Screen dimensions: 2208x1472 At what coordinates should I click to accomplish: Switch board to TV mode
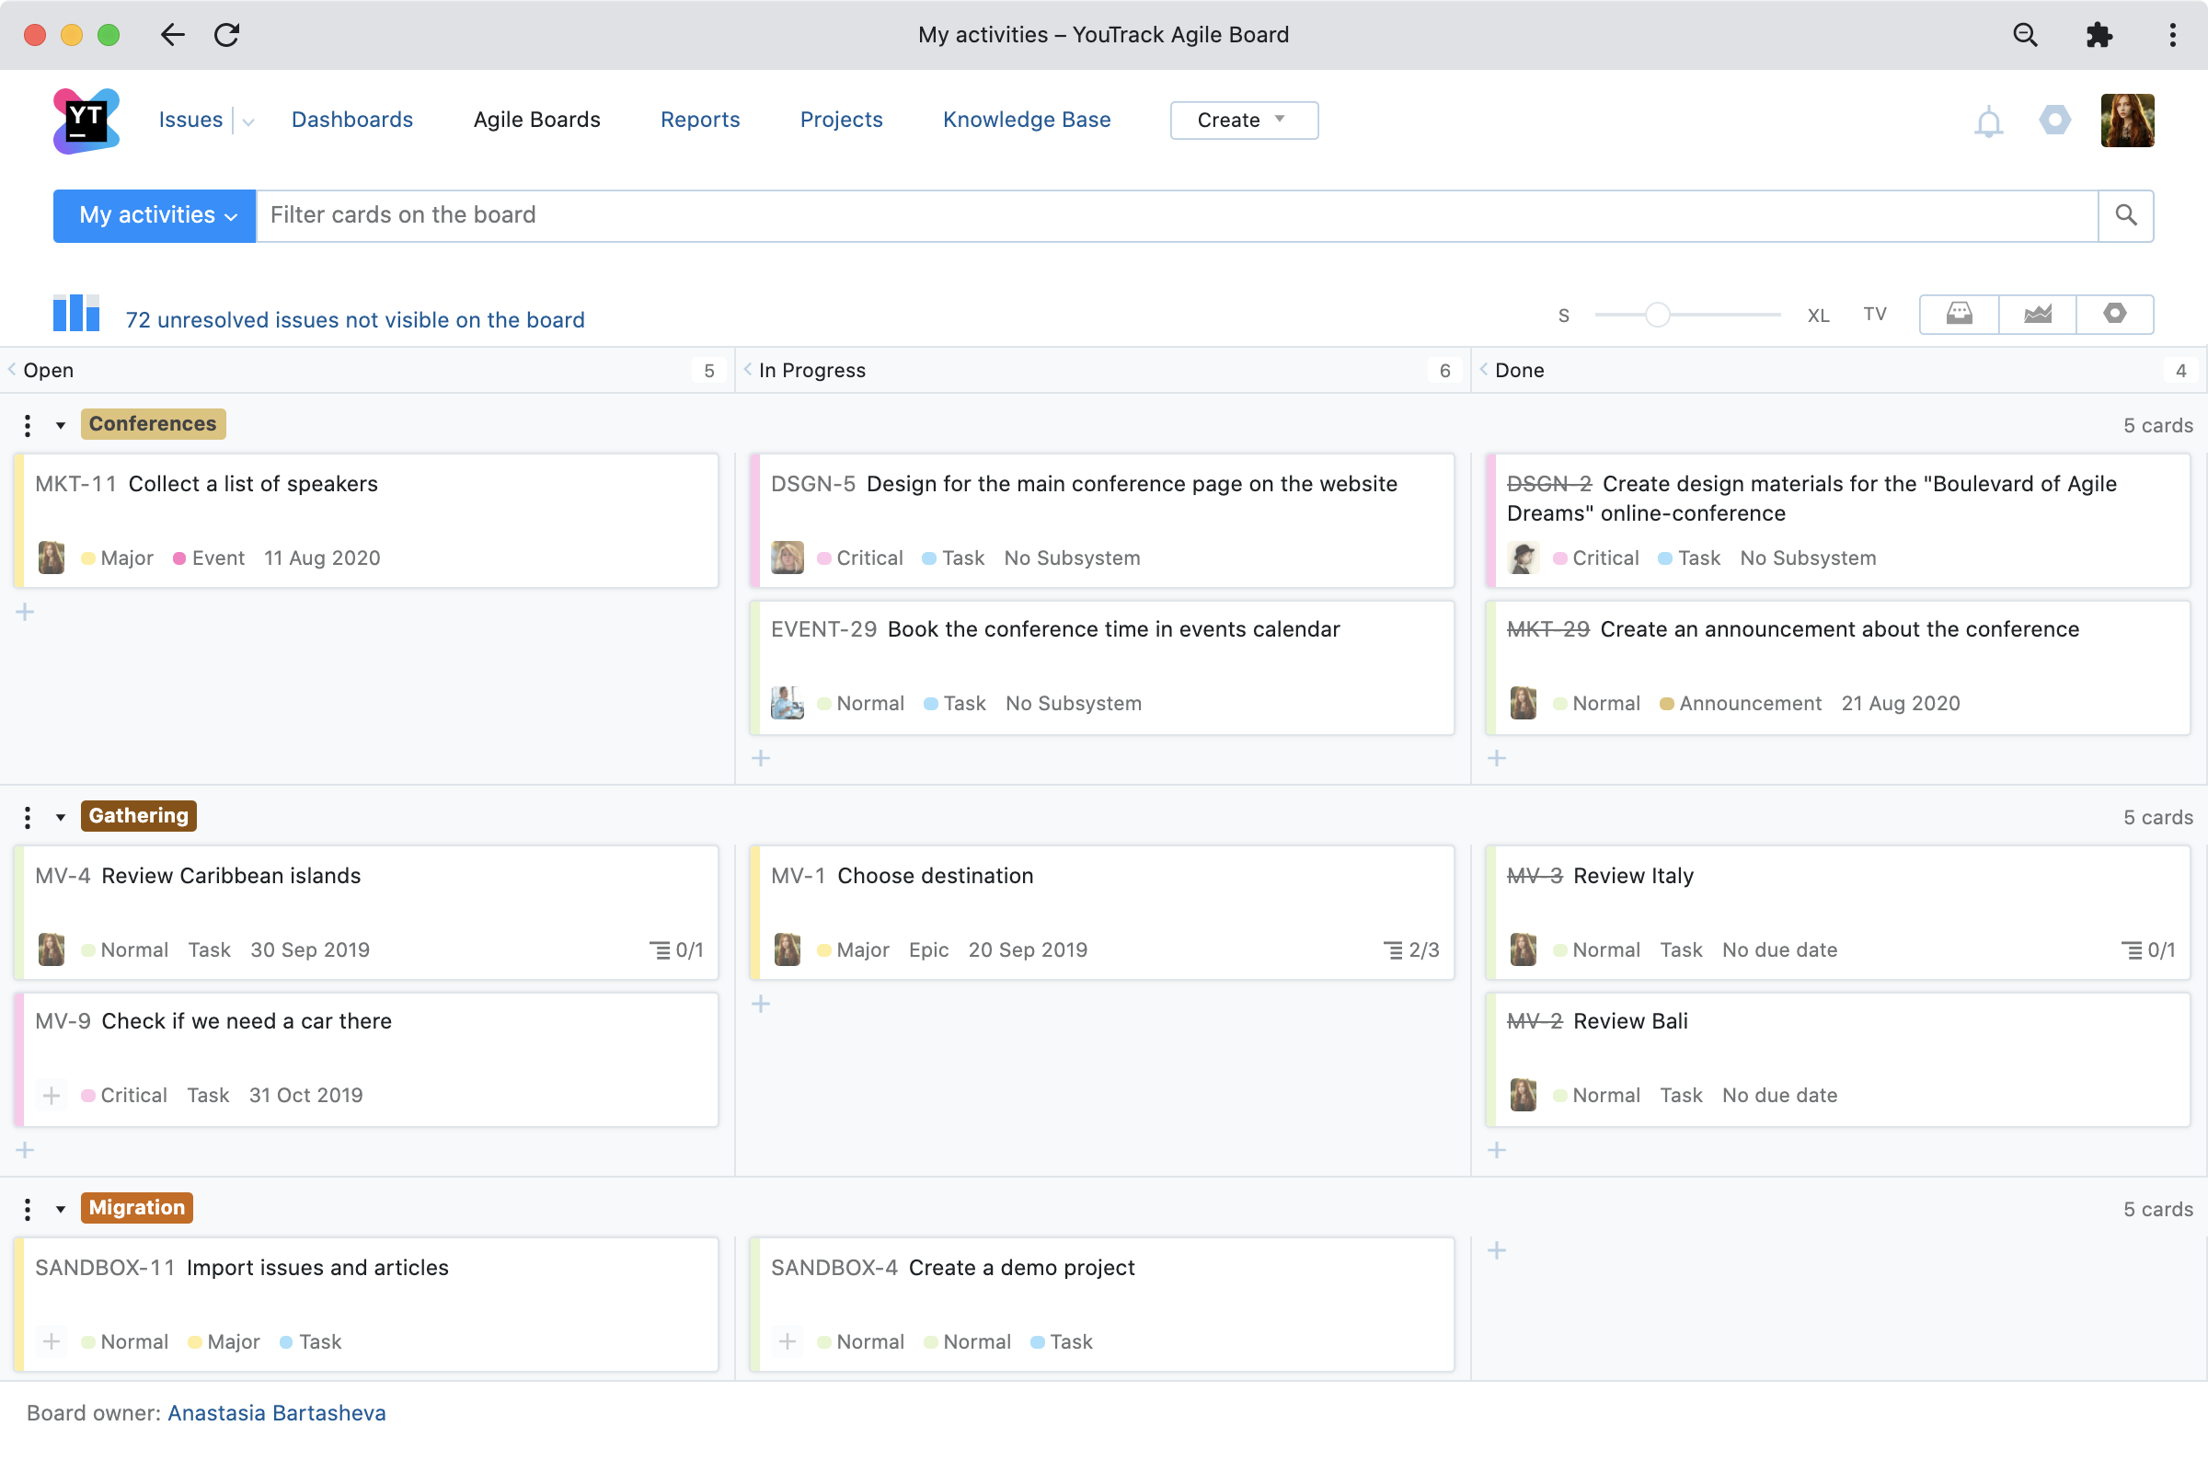(1874, 315)
